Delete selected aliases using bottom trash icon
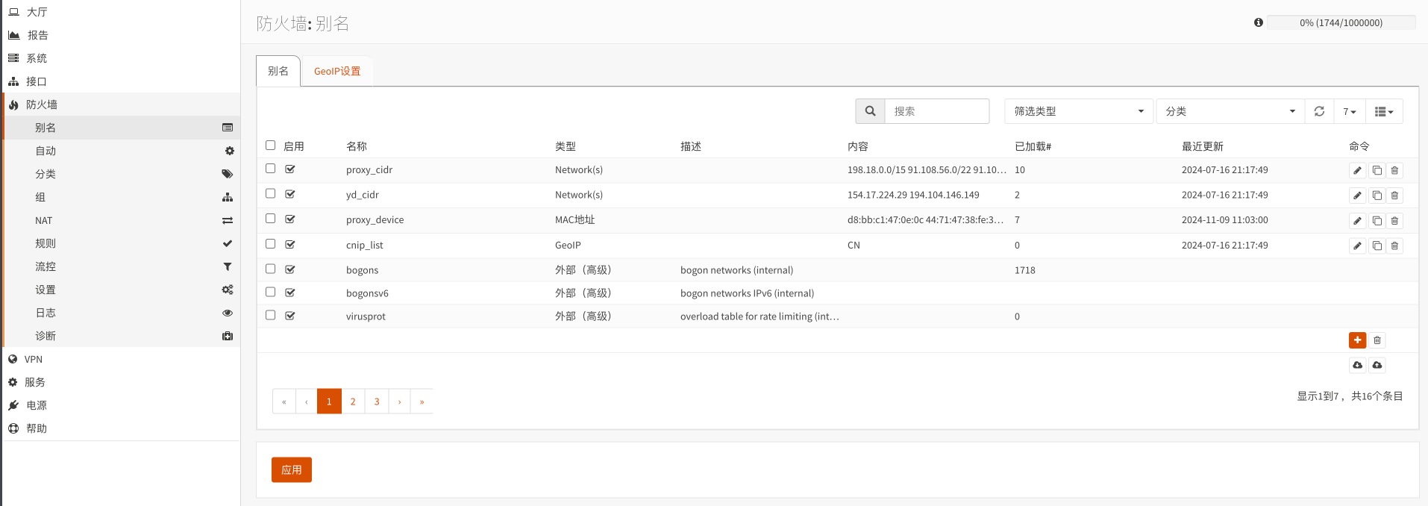This screenshot has height=506, width=1428. point(1377,340)
